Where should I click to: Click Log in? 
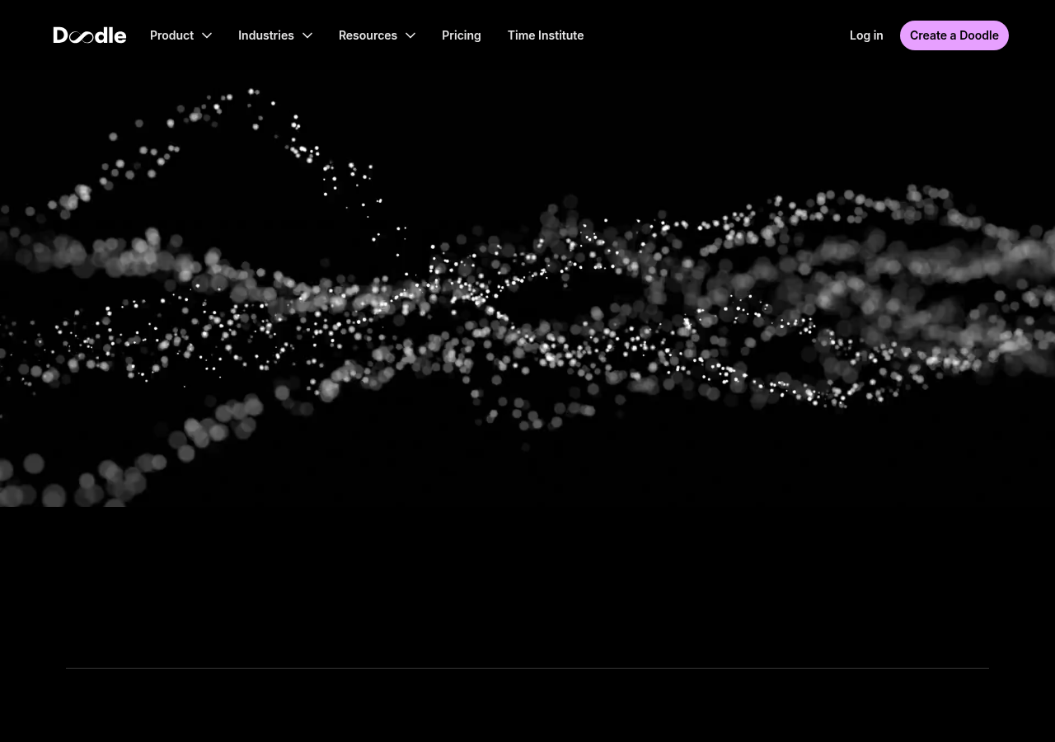pyautogui.click(x=866, y=35)
